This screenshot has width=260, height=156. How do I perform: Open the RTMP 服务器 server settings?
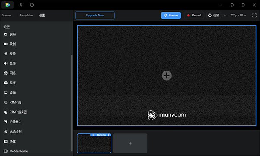tap(16, 112)
